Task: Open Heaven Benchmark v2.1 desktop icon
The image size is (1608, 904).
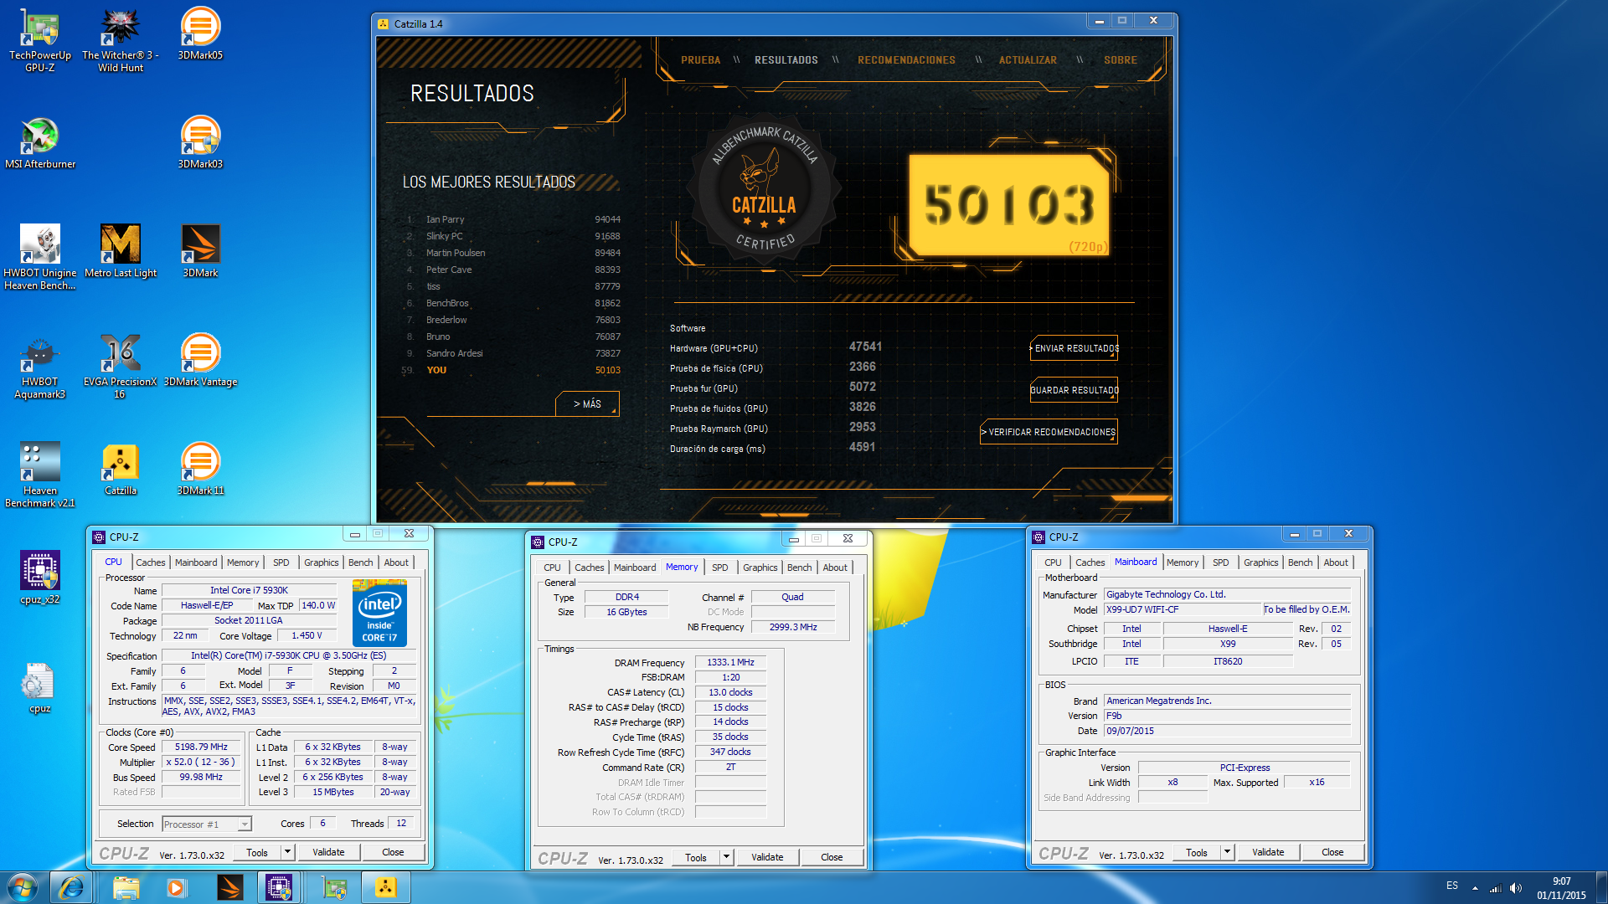Action: [39, 475]
